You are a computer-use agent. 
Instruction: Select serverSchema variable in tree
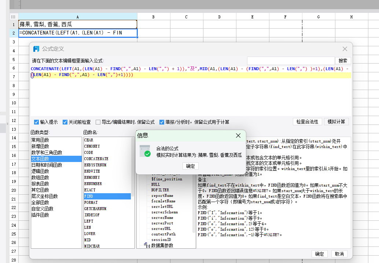[x=165, y=212]
